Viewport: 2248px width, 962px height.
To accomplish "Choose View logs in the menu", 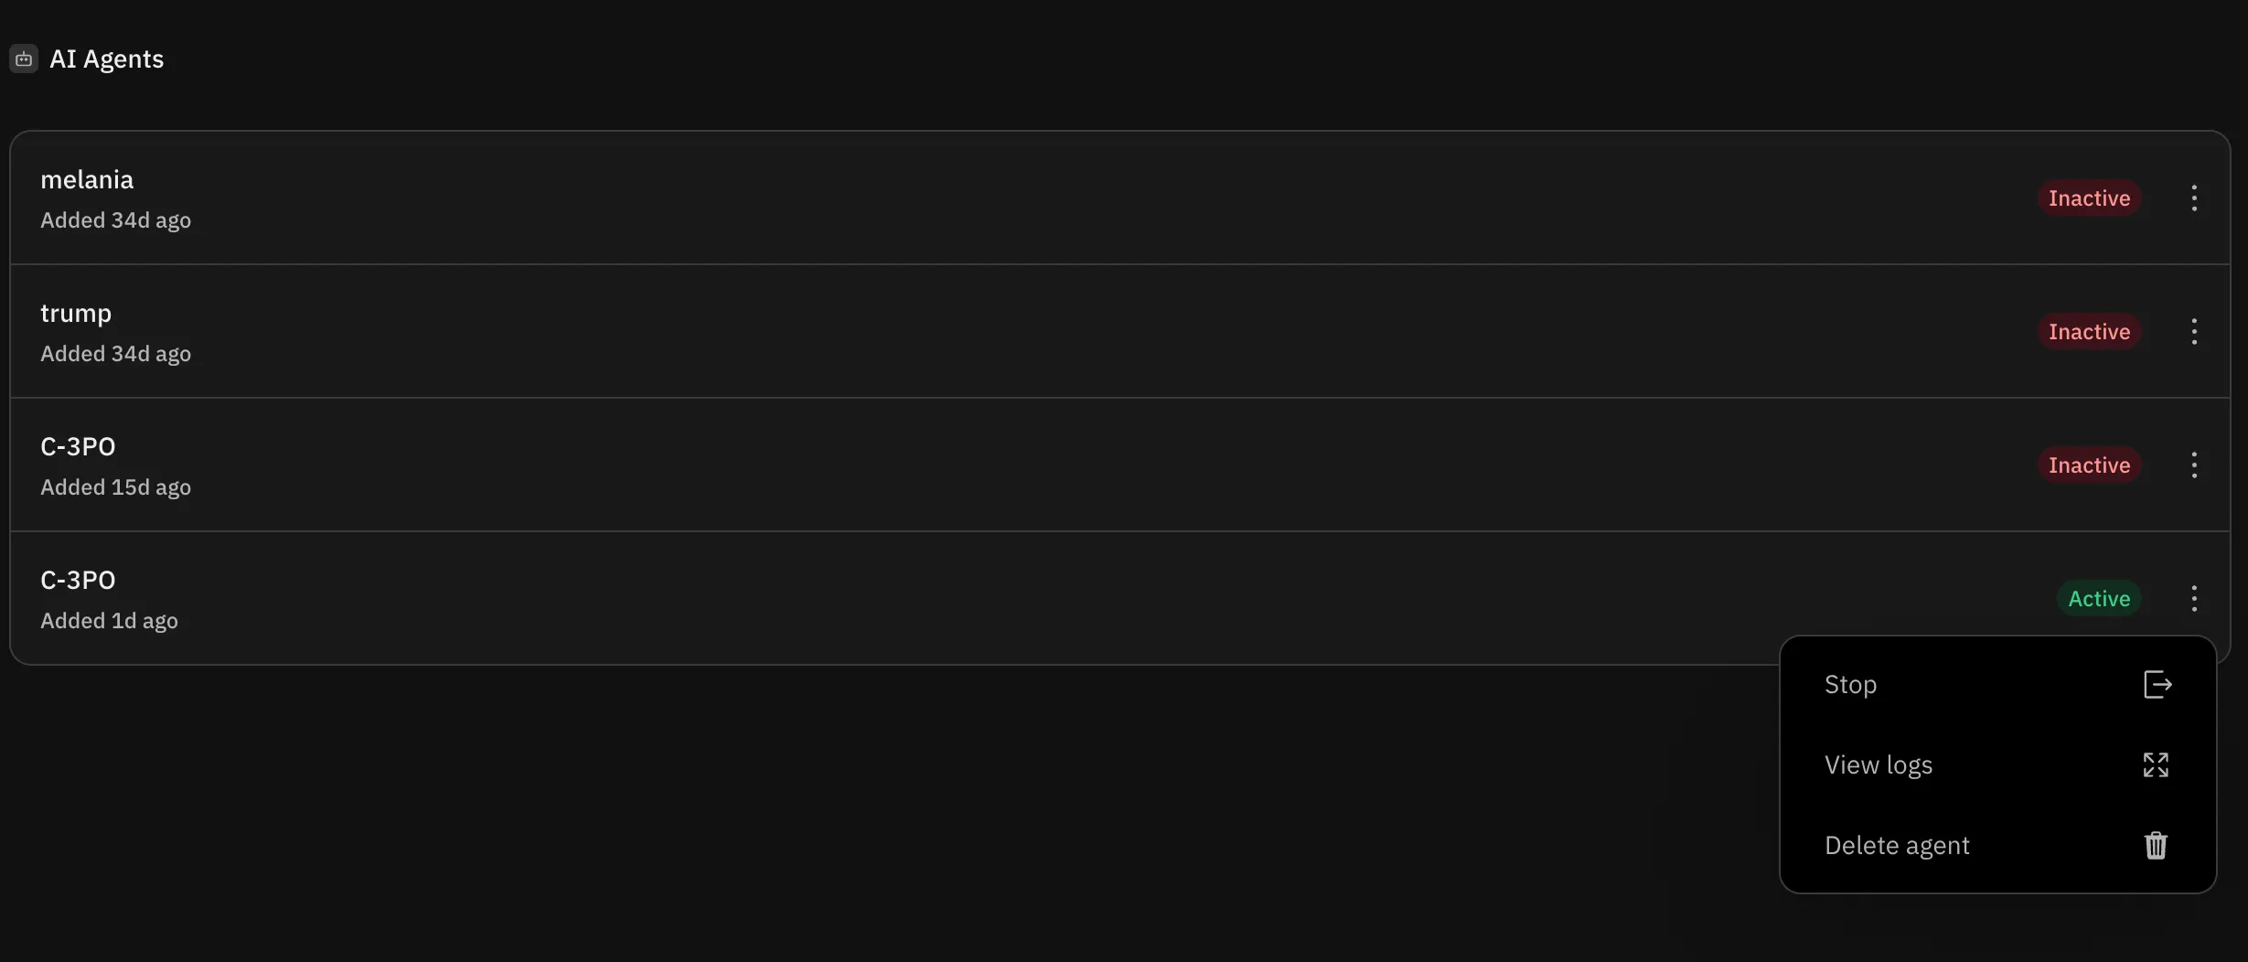I will pyautogui.click(x=1879, y=765).
